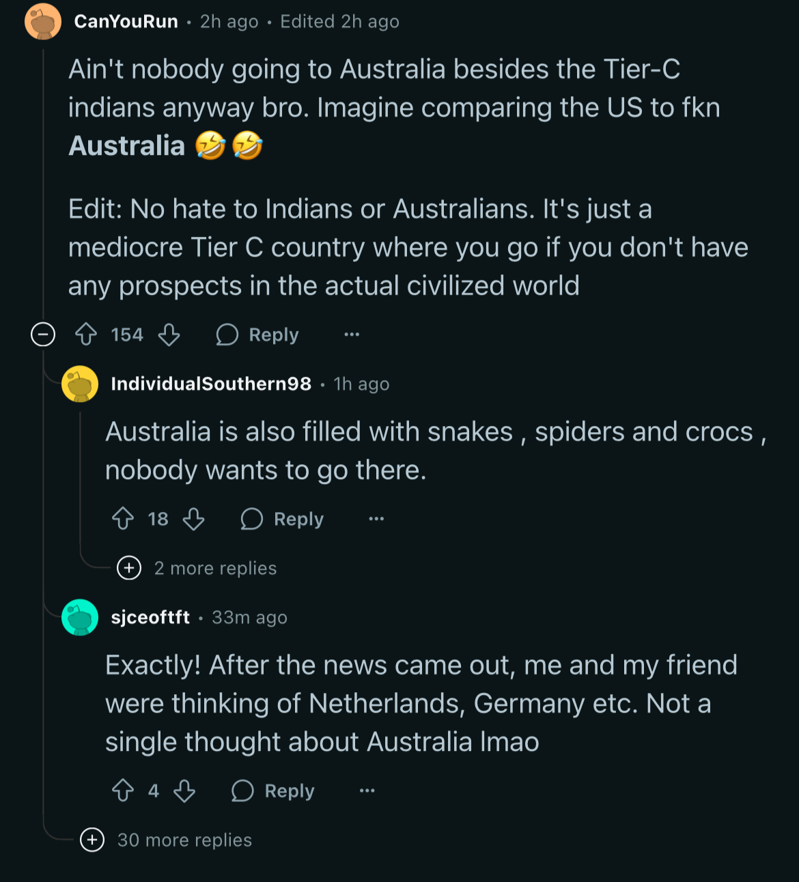
Task: Click IndividualSouthern98's yellow avatar
Action: tap(80, 384)
